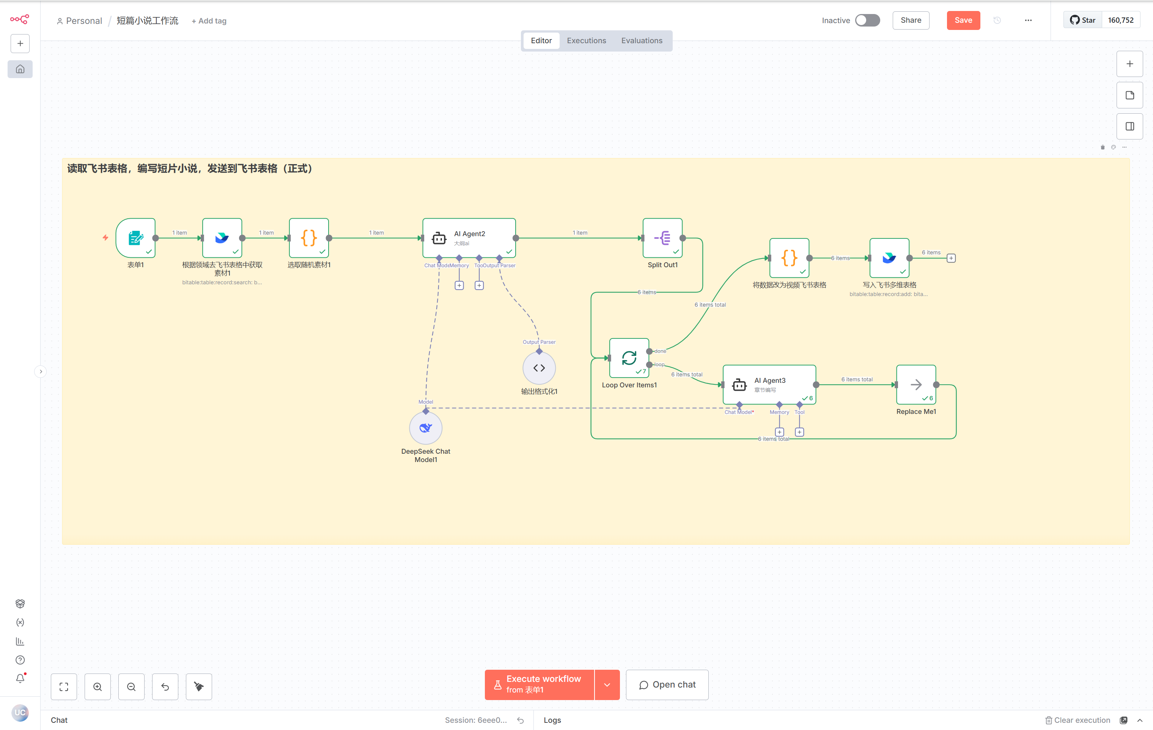
Task: Expand the Execute workflow dropdown arrow
Action: [607, 685]
